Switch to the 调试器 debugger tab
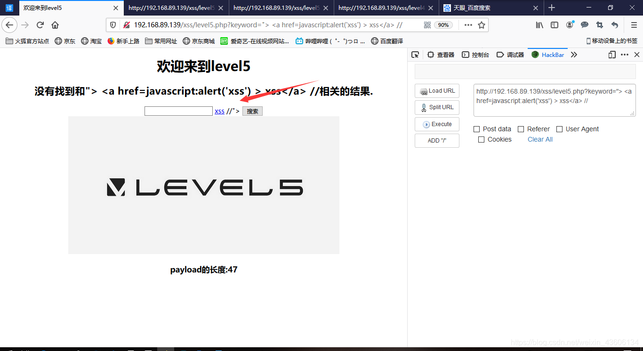Screen dimensions: 643x351 click(x=510, y=55)
